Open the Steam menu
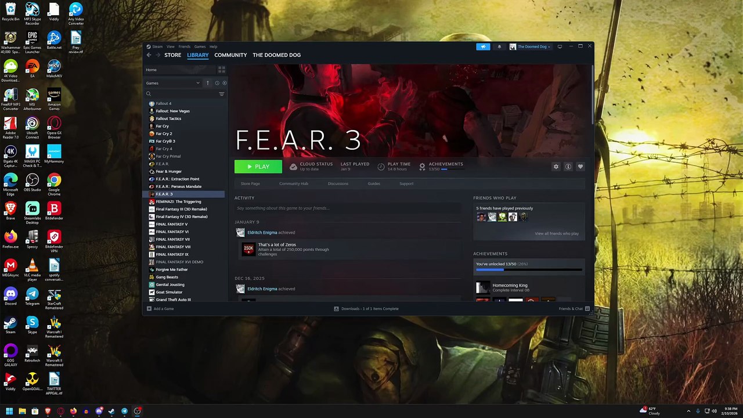The width and height of the screenshot is (743, 418). tap(157, 46)
